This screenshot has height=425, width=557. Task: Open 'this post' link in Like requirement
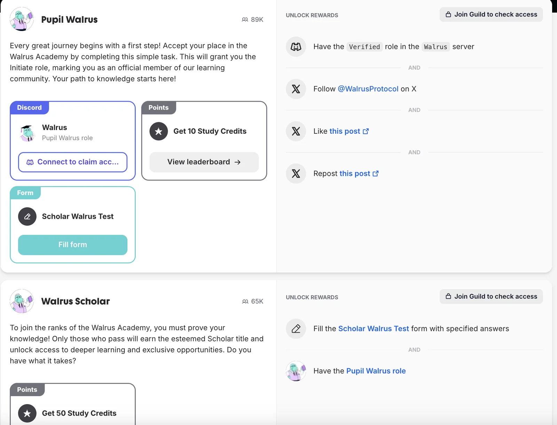click(x=345, y=131)
